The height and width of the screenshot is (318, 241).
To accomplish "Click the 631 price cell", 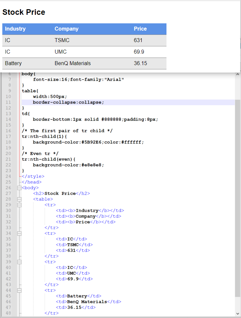I will point(138,40).
